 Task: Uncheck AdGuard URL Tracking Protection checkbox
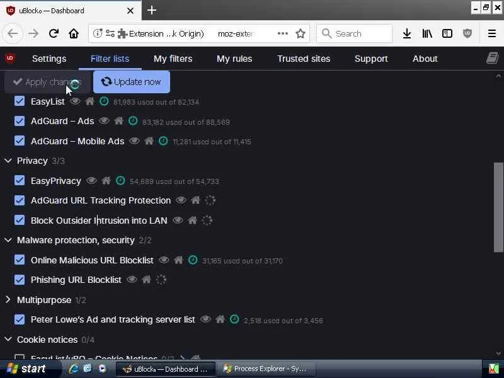pos(20,200)
